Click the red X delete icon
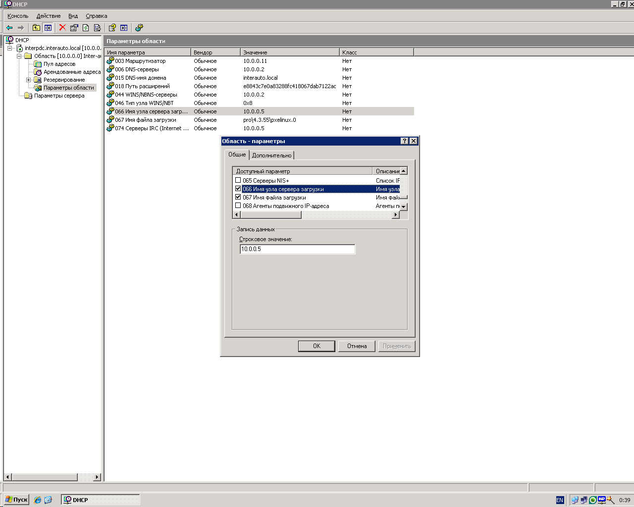The width and height of the screenshot is (634, 507). point(61,27)
